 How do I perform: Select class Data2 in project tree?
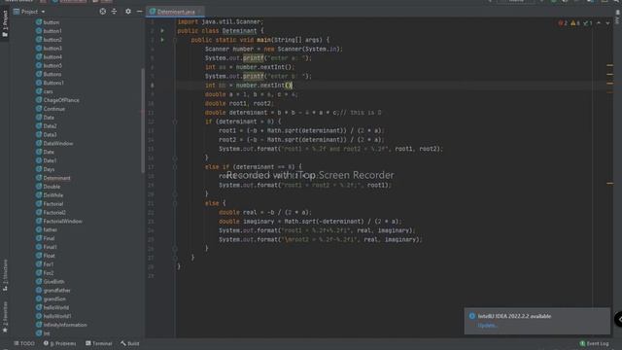pos(47,126)
